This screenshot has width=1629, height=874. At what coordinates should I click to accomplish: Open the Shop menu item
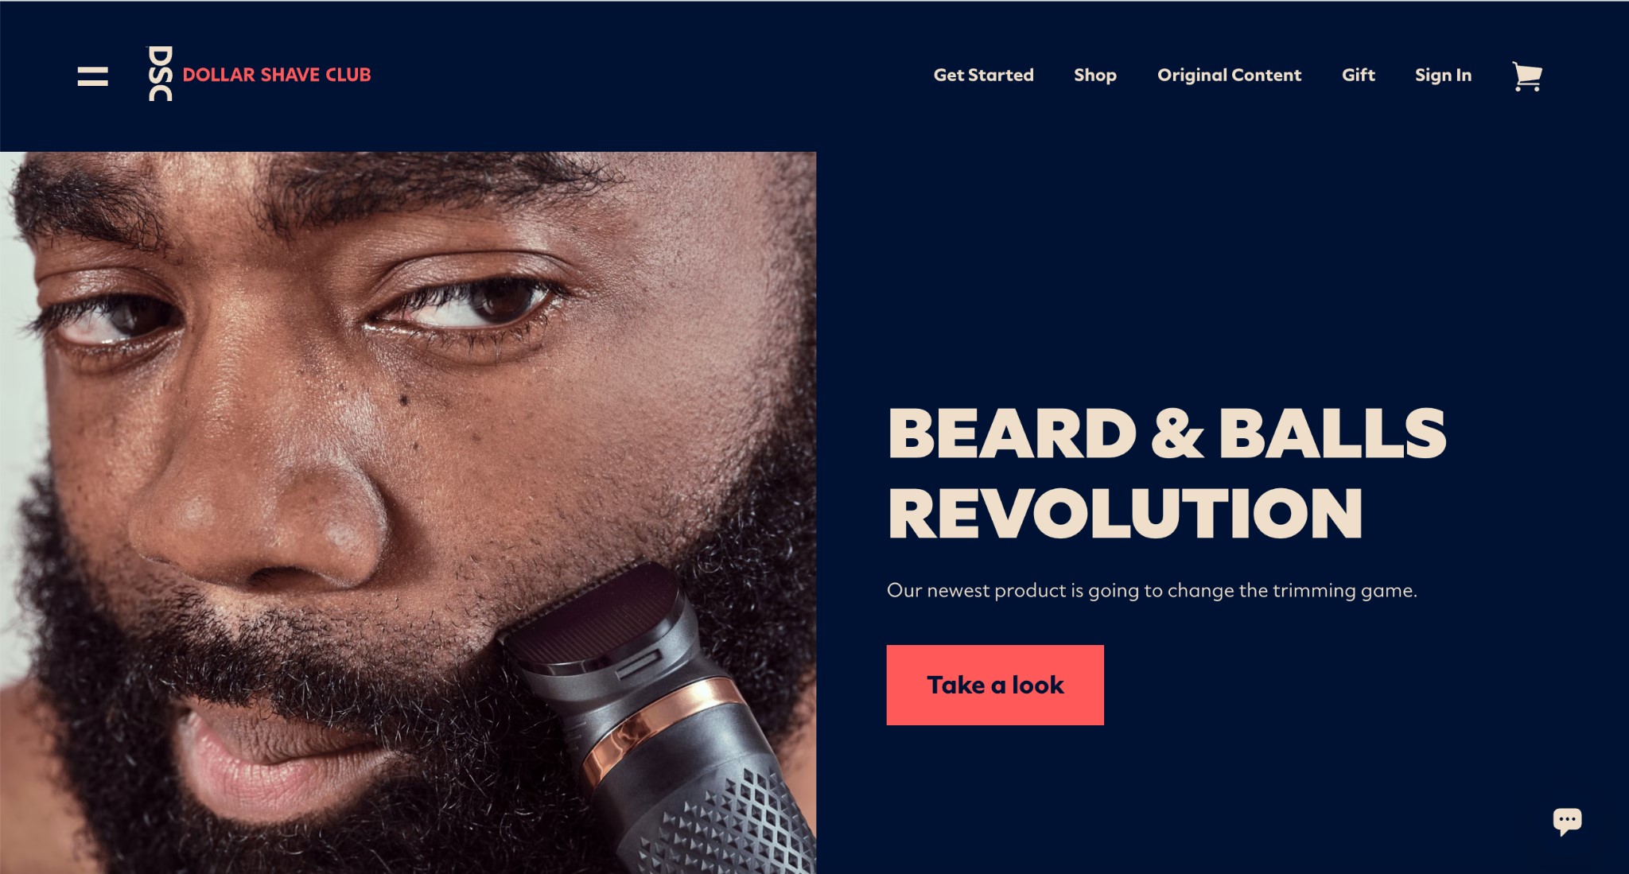tap(1095, 75)
